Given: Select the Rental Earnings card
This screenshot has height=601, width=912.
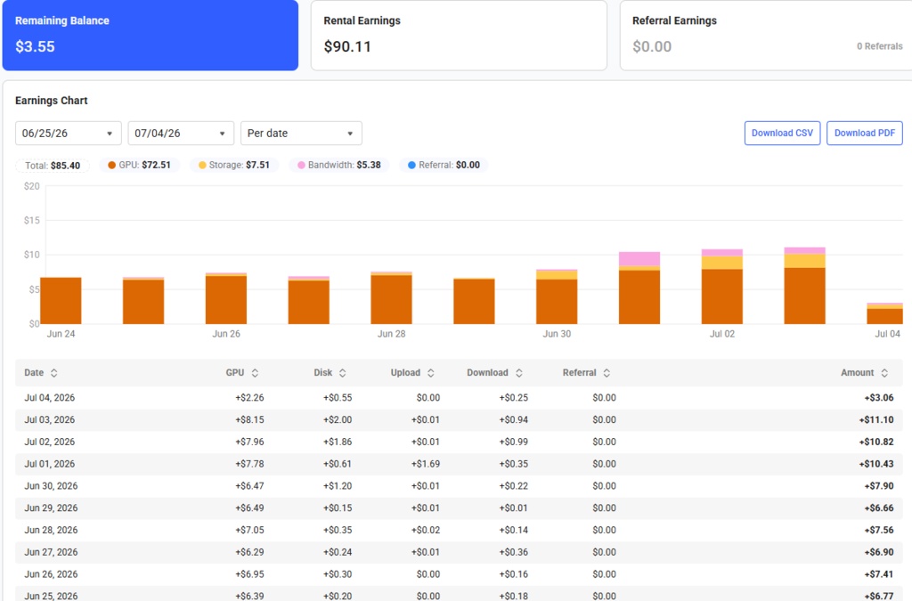Looking at the screenshot, I should (459, 35).
